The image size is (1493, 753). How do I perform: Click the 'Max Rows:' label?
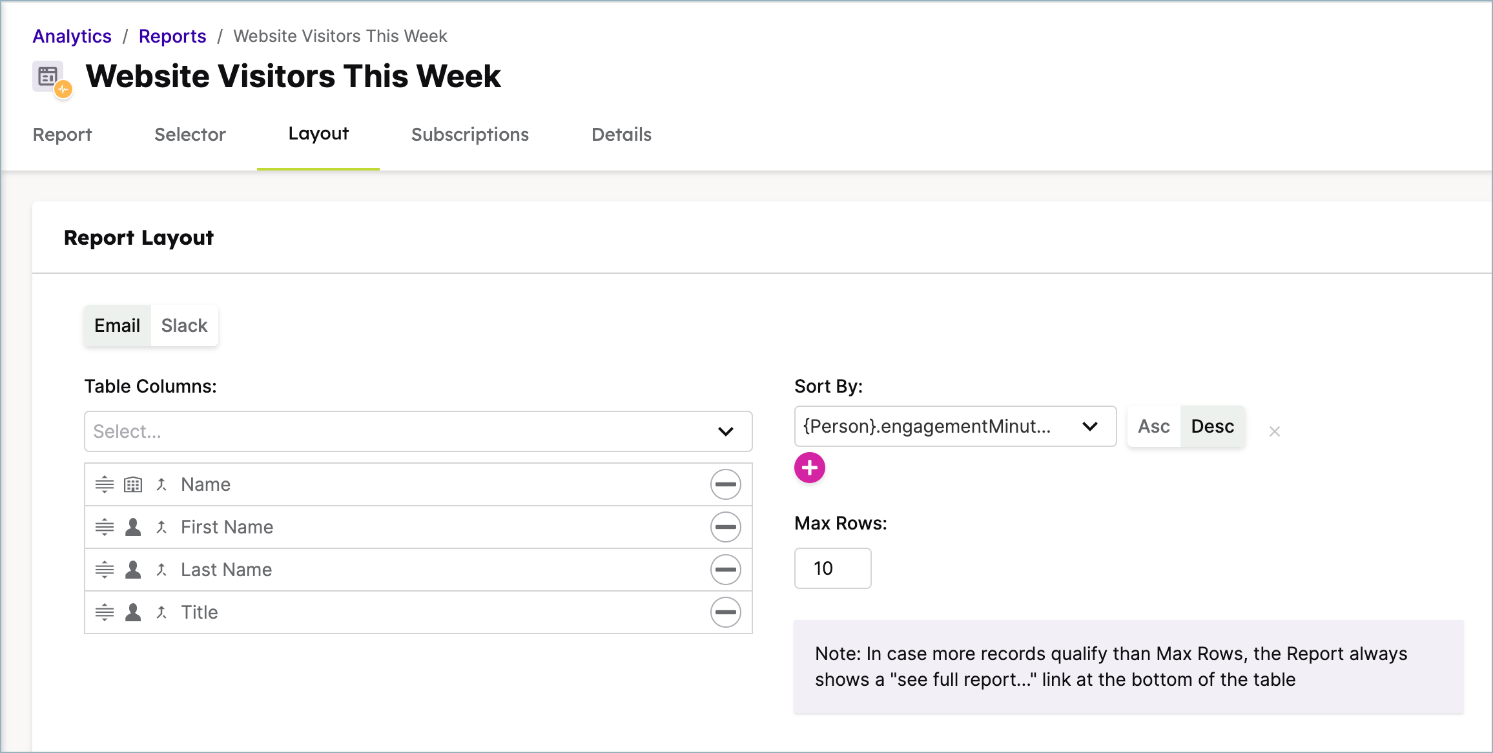coord(841,523)
